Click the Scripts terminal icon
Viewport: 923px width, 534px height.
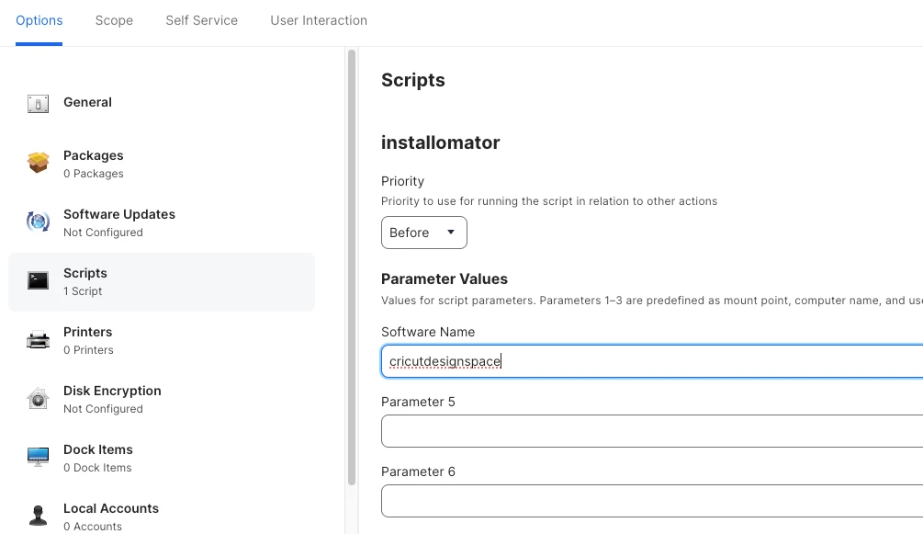[x=39, y=280]
